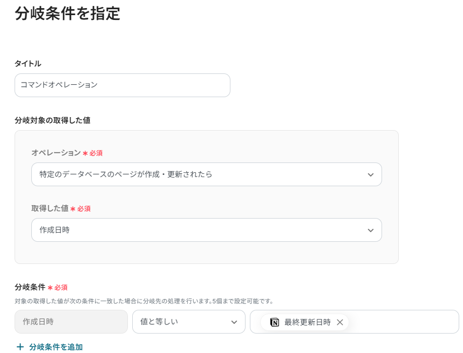Open the 値と等しい condition dropdown
The image size is (463, 353).
click(x=189, y=322)
